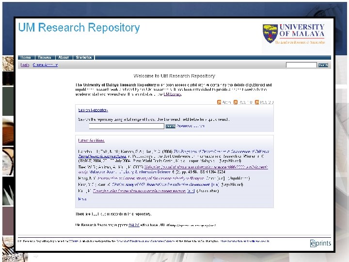
Task: Open the Statistics menu item
Action: (x=84, y=57)
